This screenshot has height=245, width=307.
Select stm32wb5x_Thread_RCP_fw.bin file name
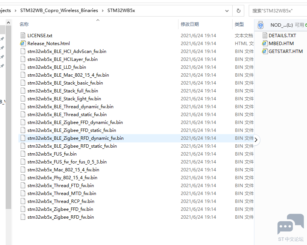click(x=61, y=201)
